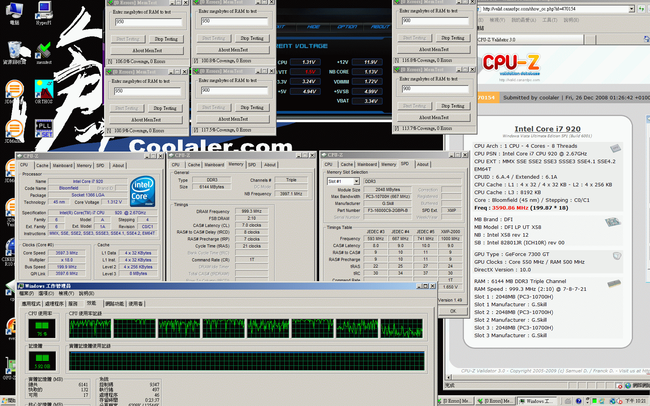The image size is (650, 406).
Task: Expand the IE address bar history dropdown
Action: (632, 9)
